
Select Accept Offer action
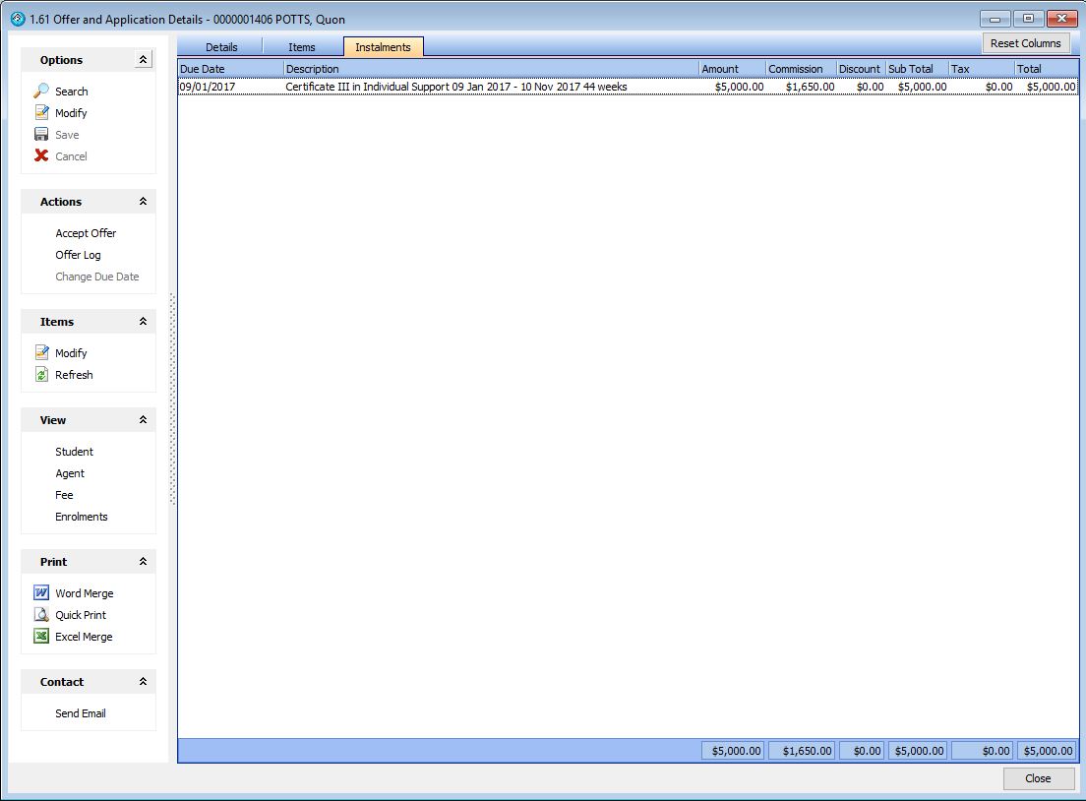86,233
